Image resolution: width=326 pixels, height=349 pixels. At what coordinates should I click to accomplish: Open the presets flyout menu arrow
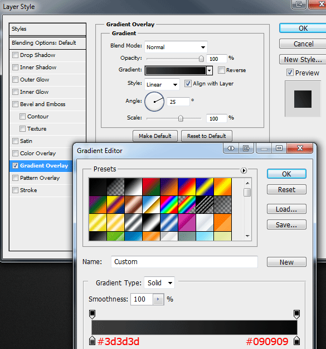244,170
